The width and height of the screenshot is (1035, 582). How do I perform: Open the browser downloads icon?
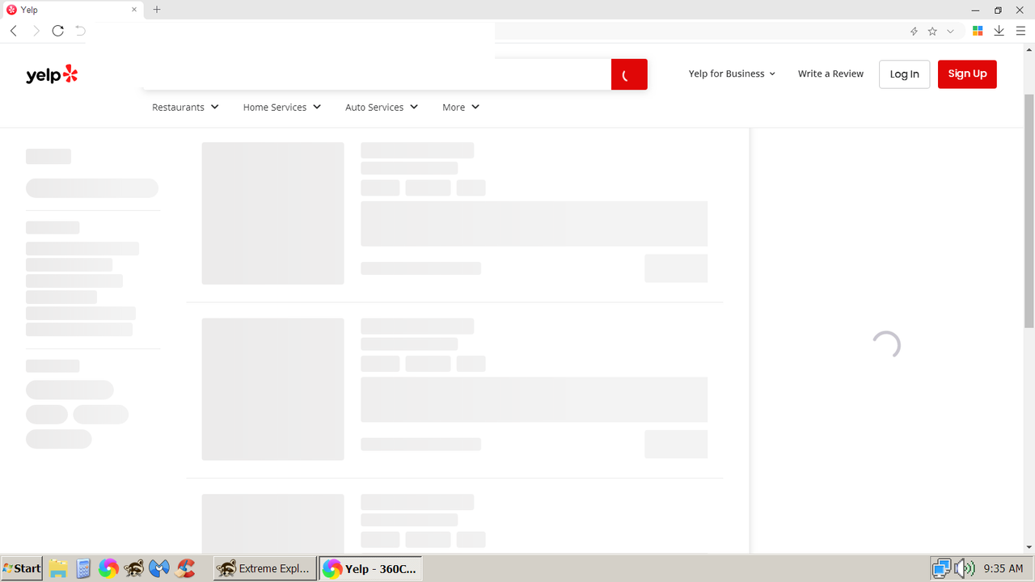pos(999,31)
